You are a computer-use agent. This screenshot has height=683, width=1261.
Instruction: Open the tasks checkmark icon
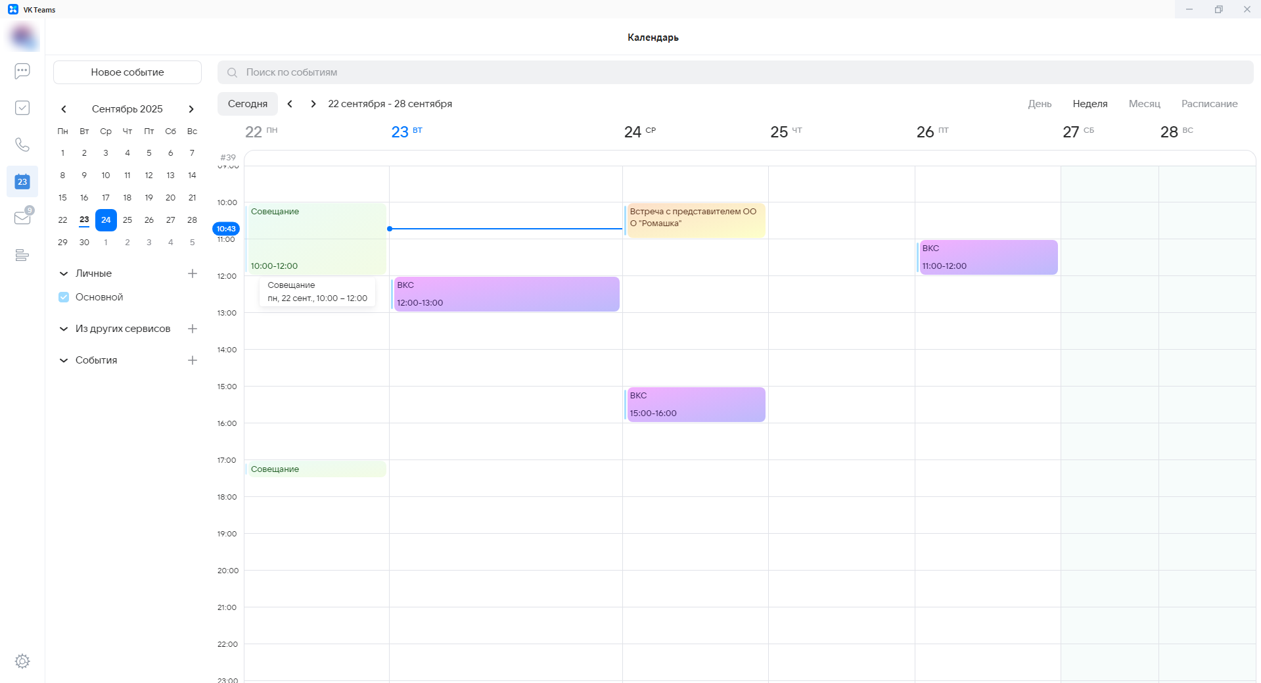22,108
